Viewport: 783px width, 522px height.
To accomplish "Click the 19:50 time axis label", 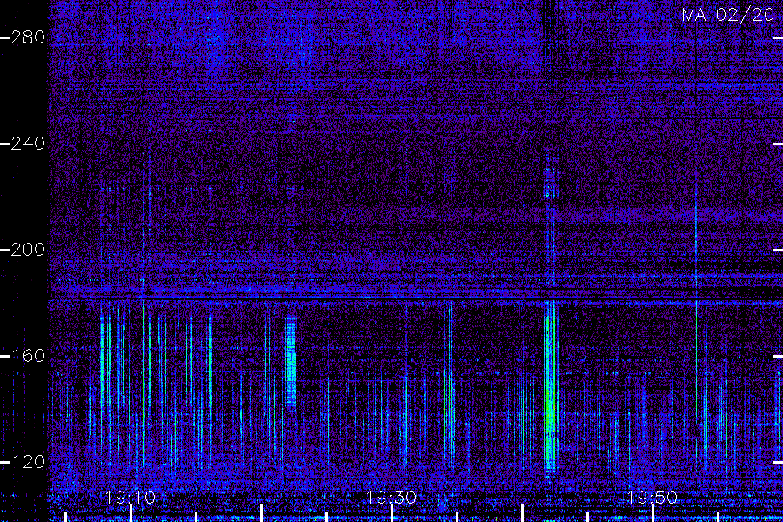I will click(x=652, y=498).
